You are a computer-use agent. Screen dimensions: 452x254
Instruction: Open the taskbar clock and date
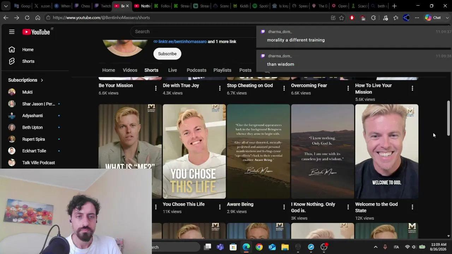pos(439,247)
